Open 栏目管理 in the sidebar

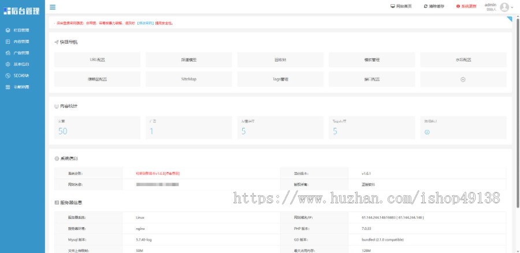point(22,30)
